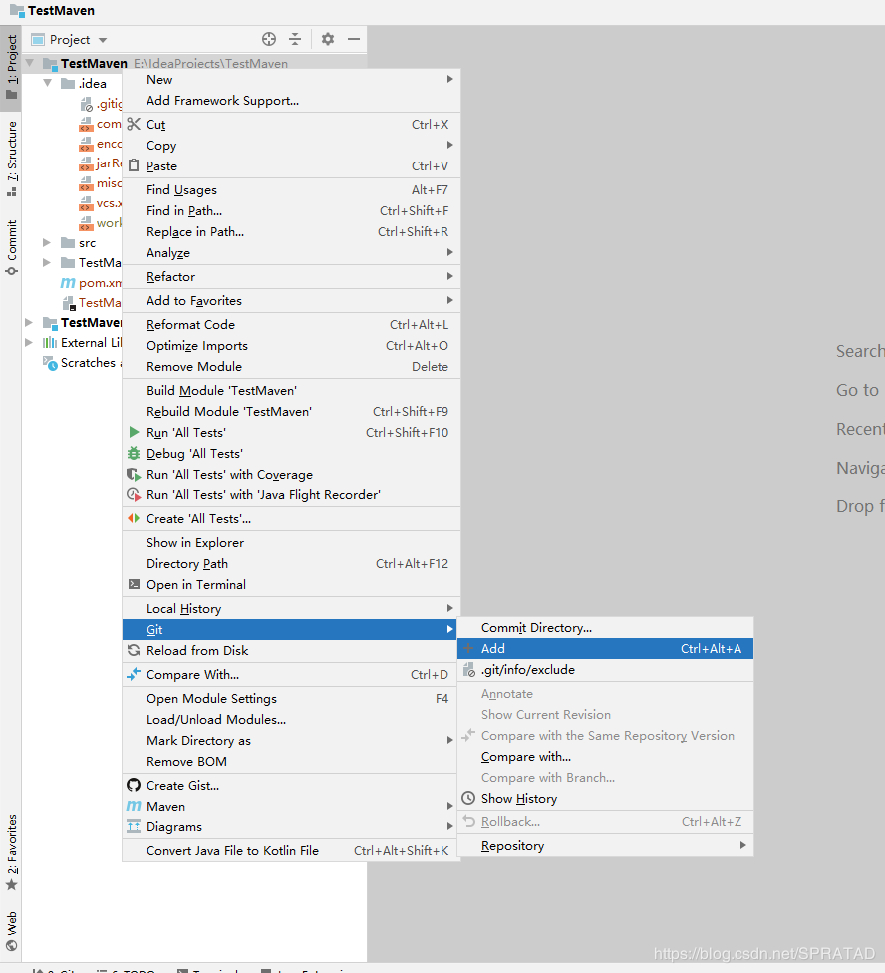
Task: Expand the Refactor submenu arrow
Action: pos(449,276)
